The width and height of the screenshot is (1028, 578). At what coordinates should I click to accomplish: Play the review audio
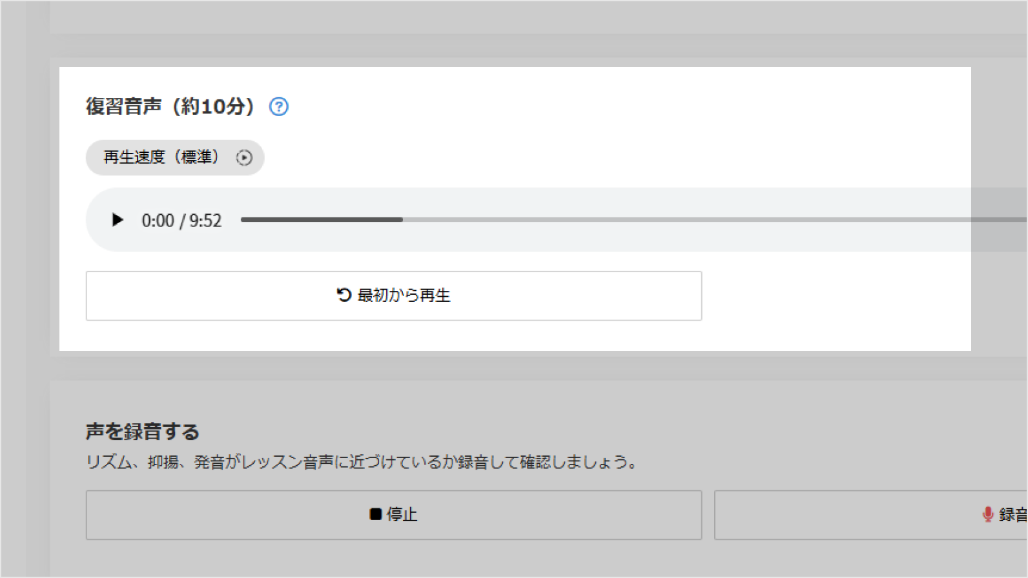click(x=117, y=220)
